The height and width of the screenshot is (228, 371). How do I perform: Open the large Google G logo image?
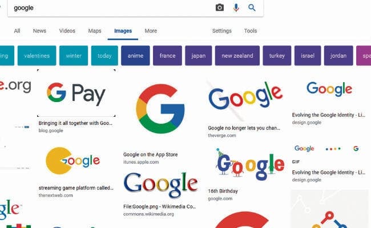click(160, 109)
